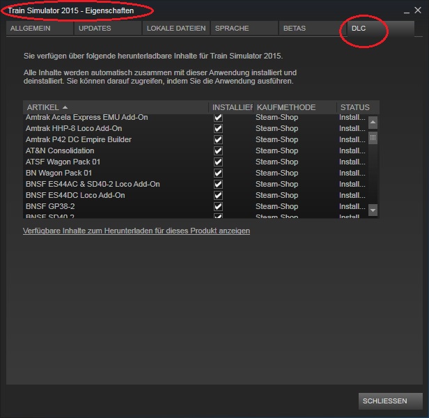Viewport: 429px width, 418px height.
Task: Close the properties window with X
Action: point(418,10)
